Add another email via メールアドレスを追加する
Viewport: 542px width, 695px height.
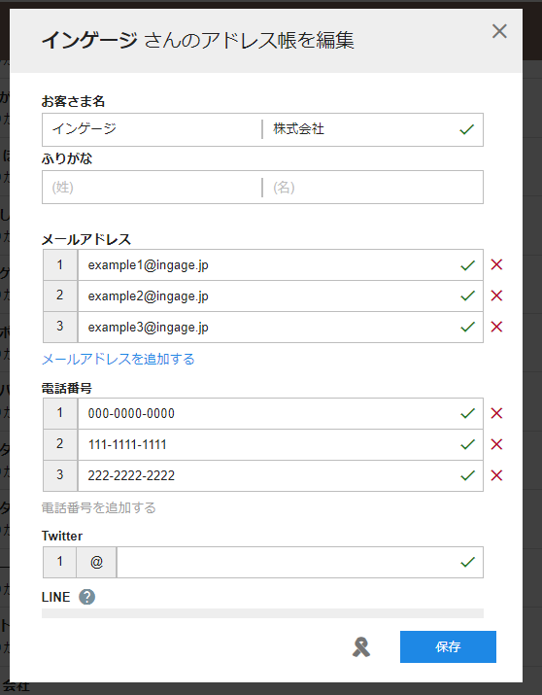(x=119, y=359)
